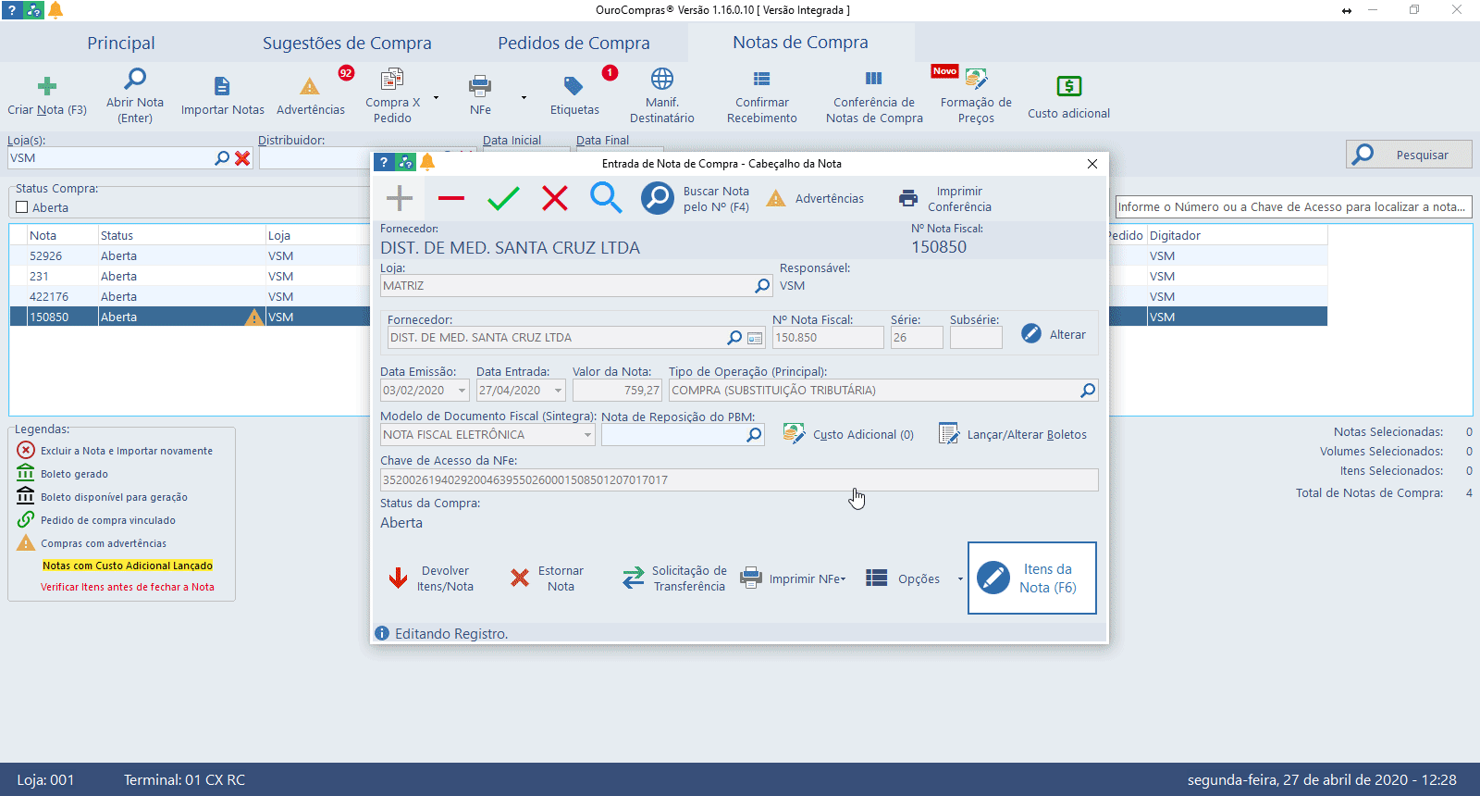The height and width of the screenshot is (796, 1480).
Task: Click the Alterar button
Action: pyautogui.click(x=1054, y=334)
